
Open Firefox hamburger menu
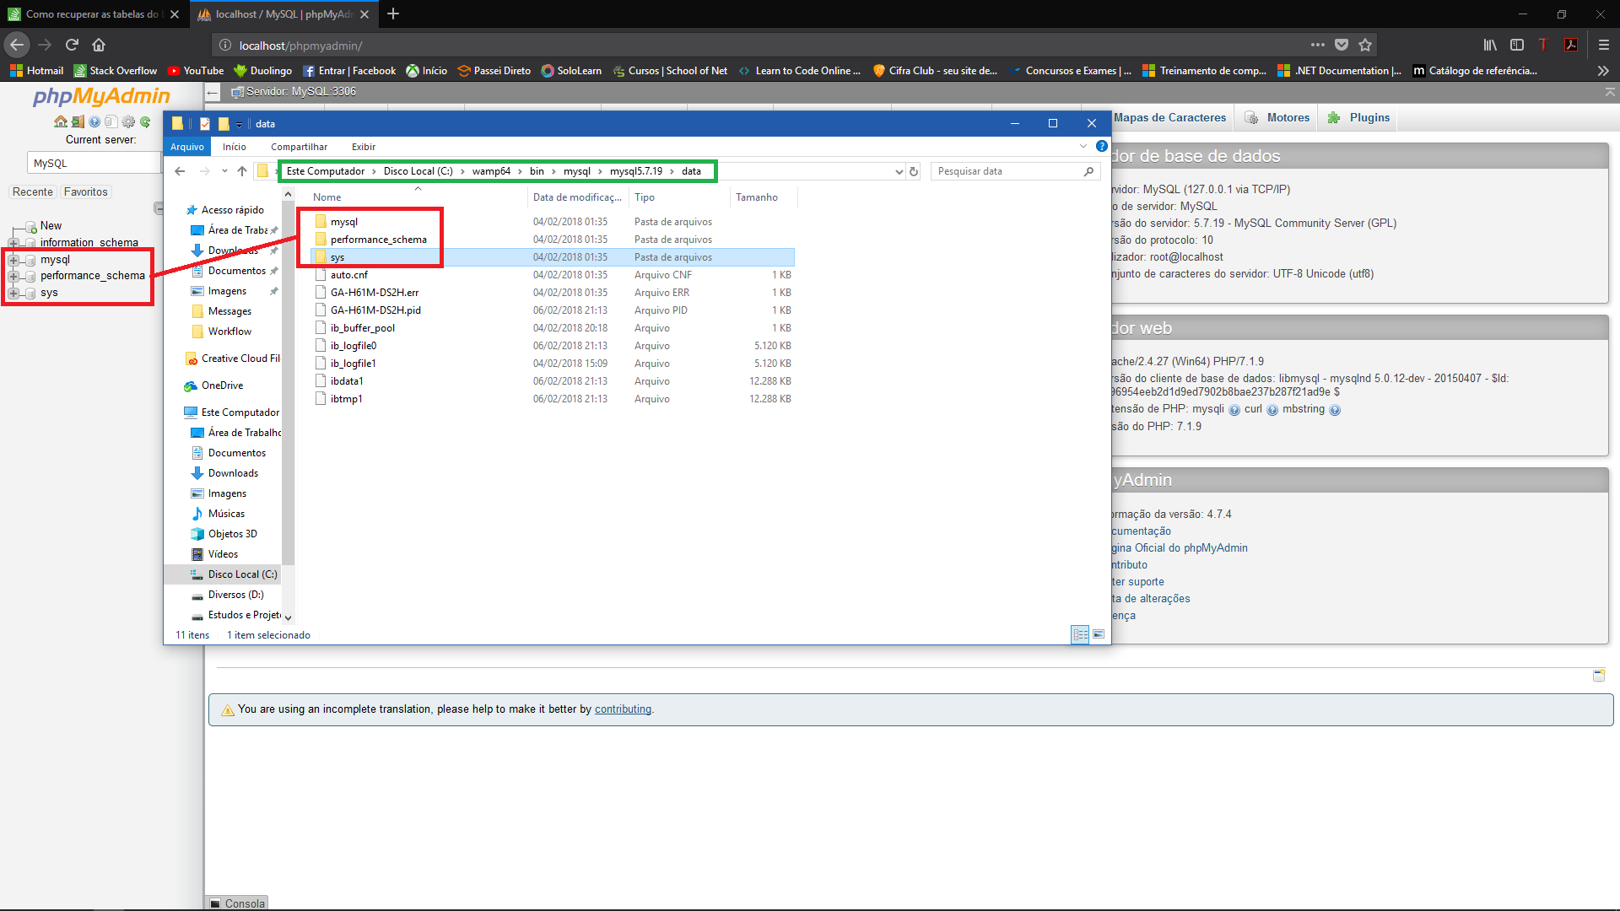(1604, 45)
